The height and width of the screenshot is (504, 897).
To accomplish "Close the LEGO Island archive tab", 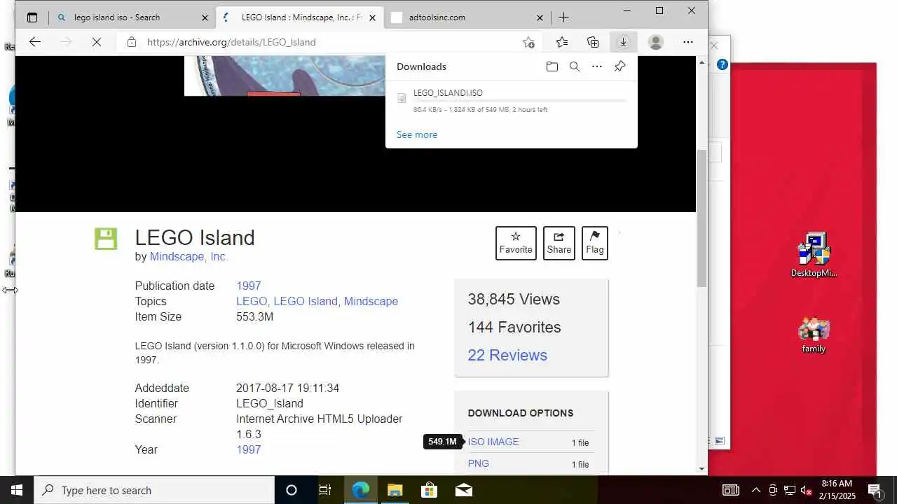I will tap(372, 17).
